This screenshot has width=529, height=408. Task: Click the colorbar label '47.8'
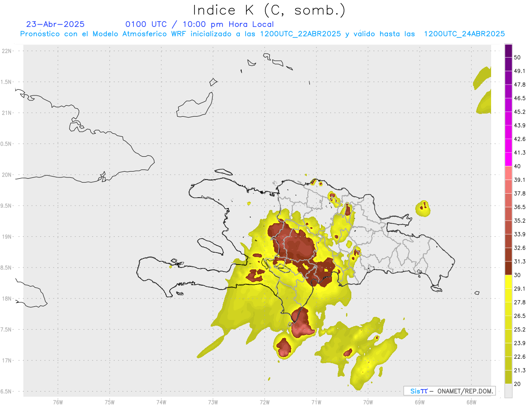520,85
